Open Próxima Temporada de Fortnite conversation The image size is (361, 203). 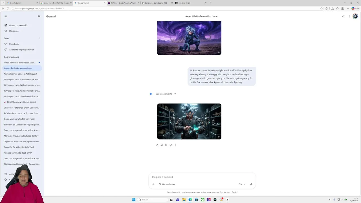tap(22, 113)
